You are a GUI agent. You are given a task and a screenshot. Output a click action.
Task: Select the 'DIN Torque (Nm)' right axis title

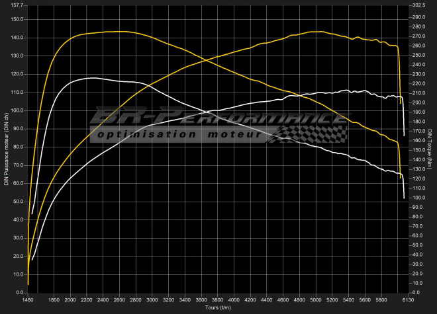430,149
